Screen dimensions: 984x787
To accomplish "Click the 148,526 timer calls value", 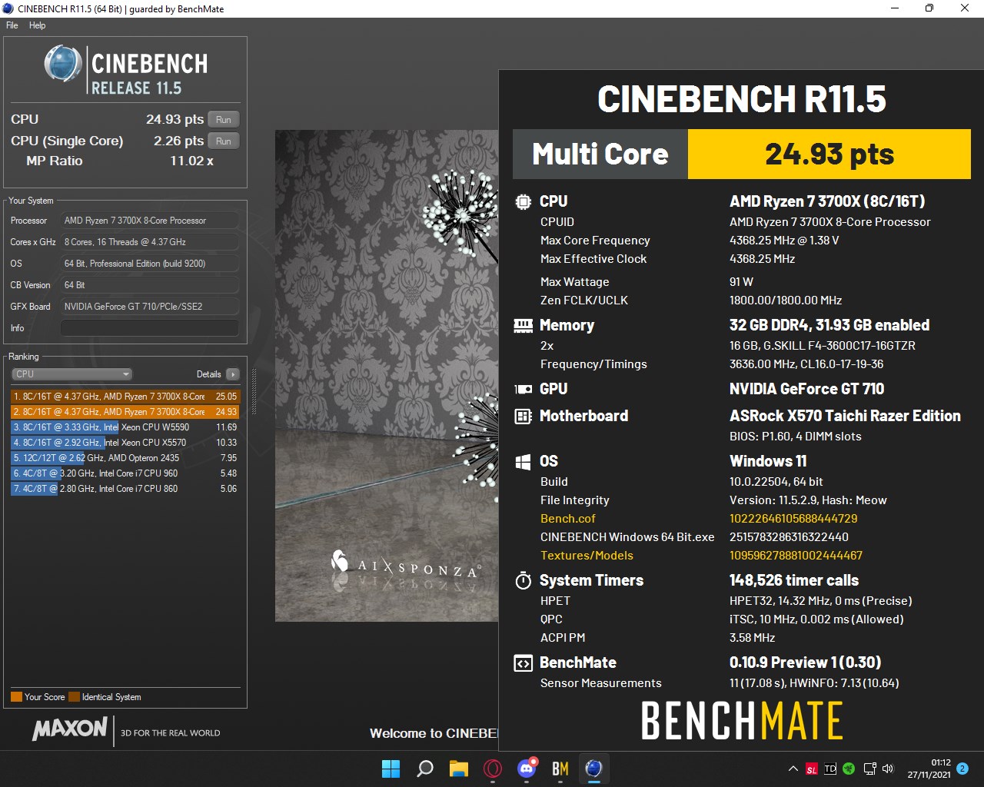I will [x=794, y=580].
